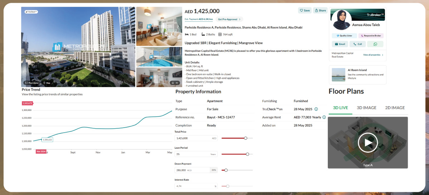Click the Loan Period slider handle
Screen dimensions: 429x195
pos(247,154)
